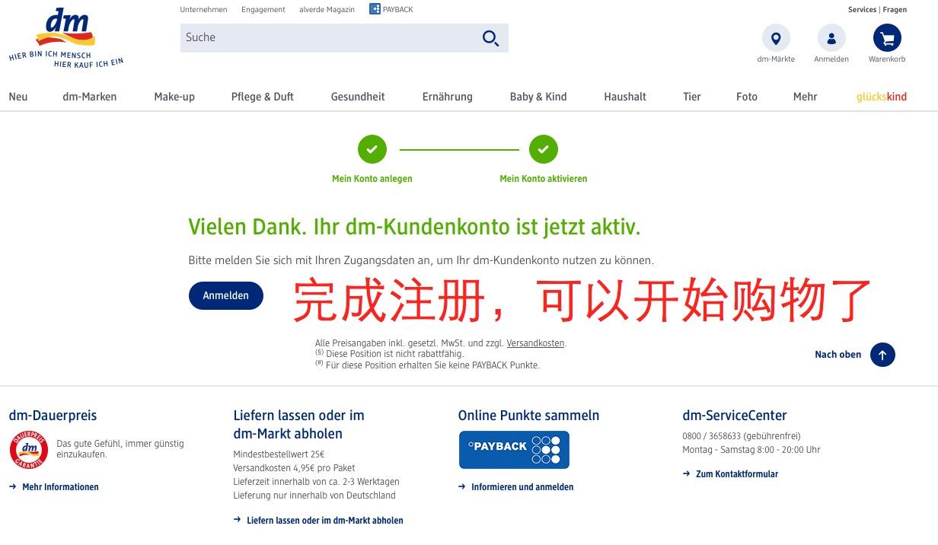Open the dm-Märkte store locator icon
The width and height of the screenshot is (938, 545).
pos(776,38)
